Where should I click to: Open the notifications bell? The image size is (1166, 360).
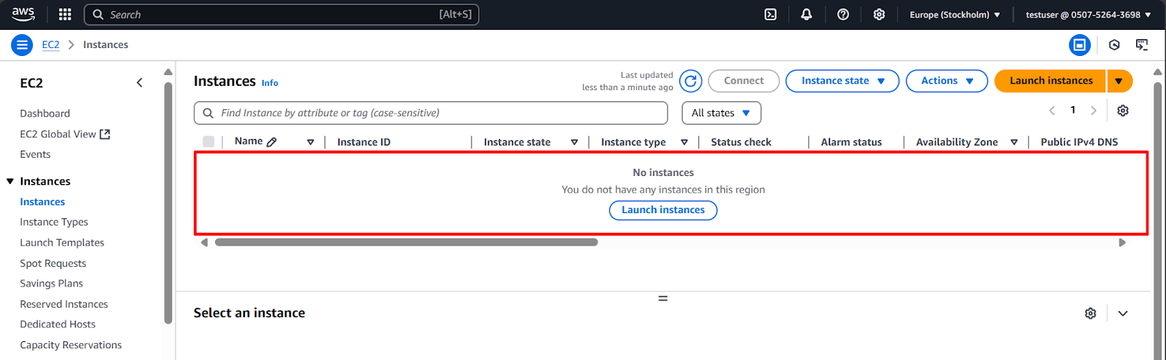coord(807,15)
